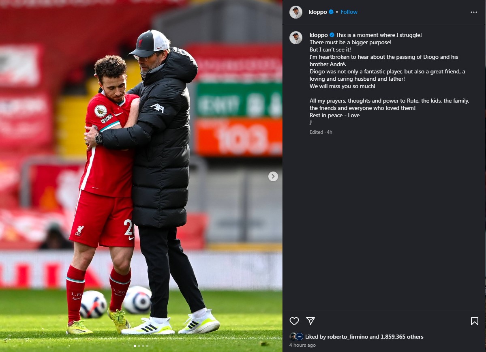Open kloppo username in the caption

[319, 35]
